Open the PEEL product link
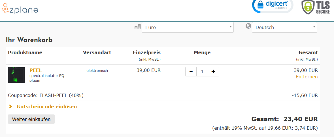Viewport: 334px width, 137px height. point(36,70)
